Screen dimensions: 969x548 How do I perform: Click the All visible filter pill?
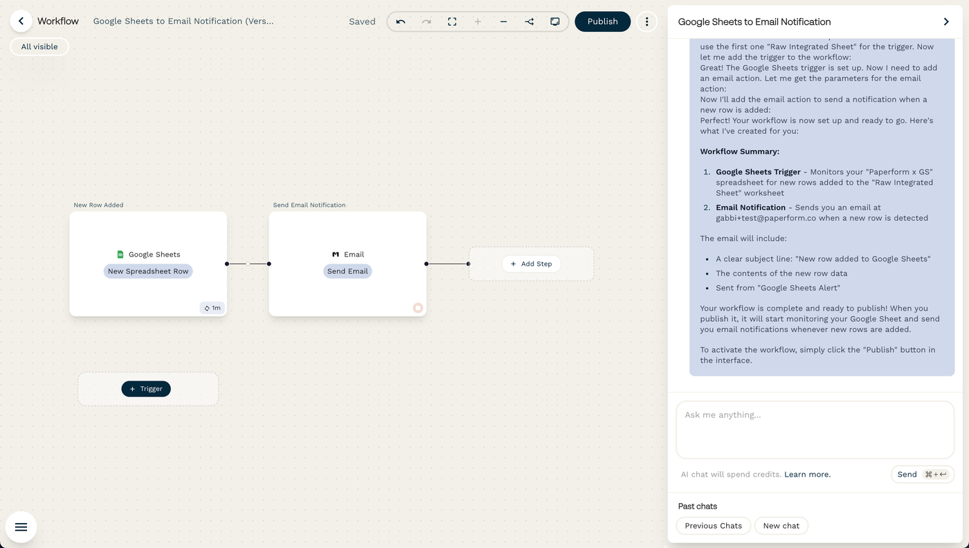[x=39, y=46]
